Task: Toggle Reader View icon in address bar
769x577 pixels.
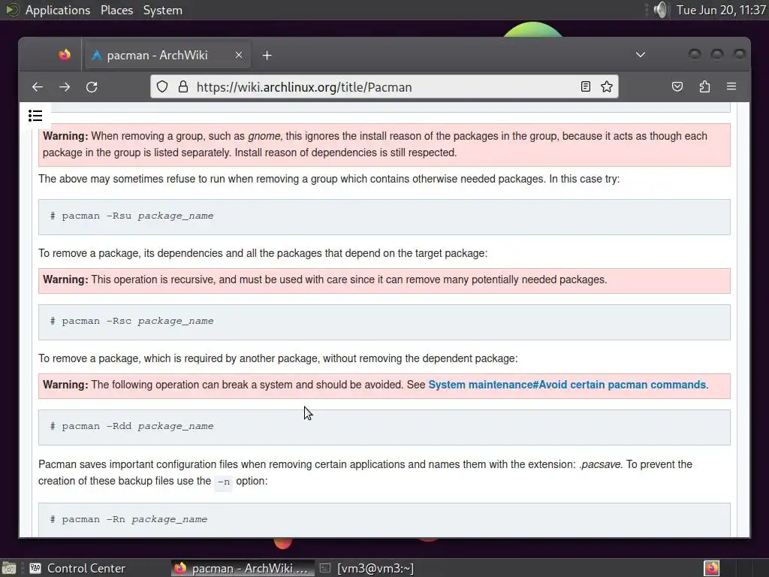Action: [585, 87]
